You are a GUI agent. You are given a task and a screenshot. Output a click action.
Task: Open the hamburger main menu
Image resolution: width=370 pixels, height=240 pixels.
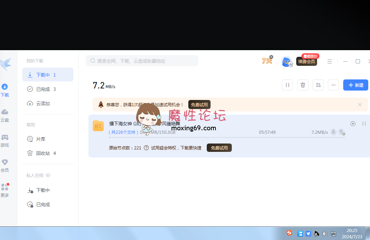[x=330, y=61]
